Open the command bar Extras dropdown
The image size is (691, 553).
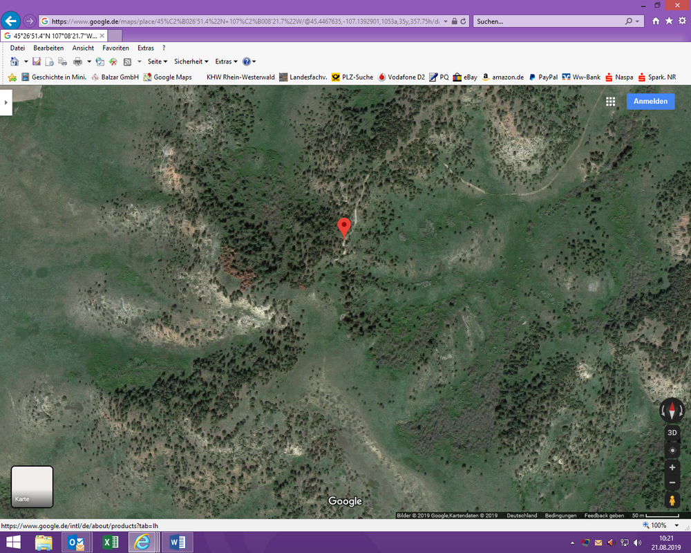click(226, 62)
